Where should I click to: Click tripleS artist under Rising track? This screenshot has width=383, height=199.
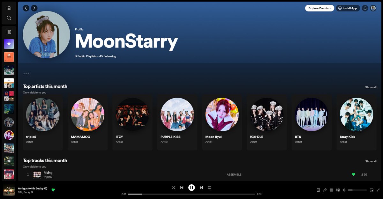click(48, 177)
